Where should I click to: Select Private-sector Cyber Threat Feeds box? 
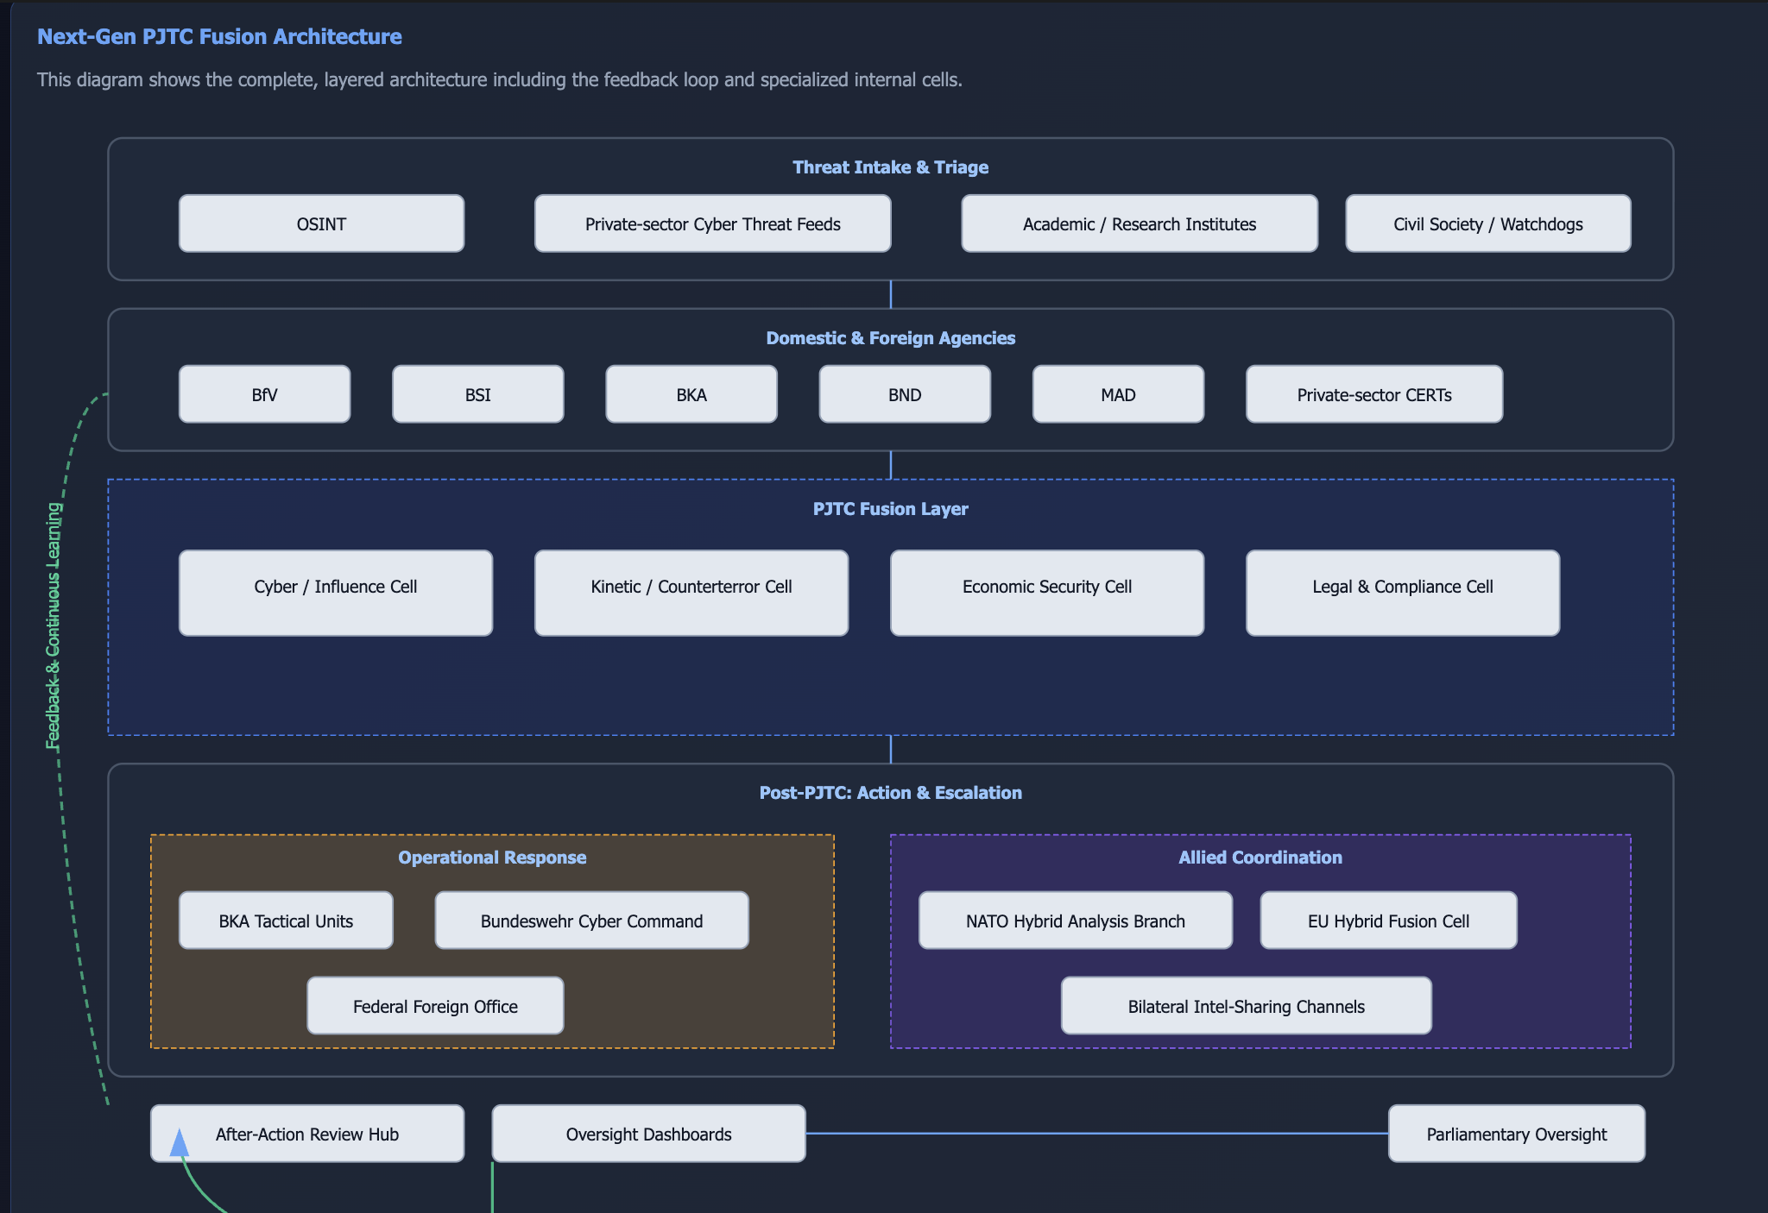point(712,223)
